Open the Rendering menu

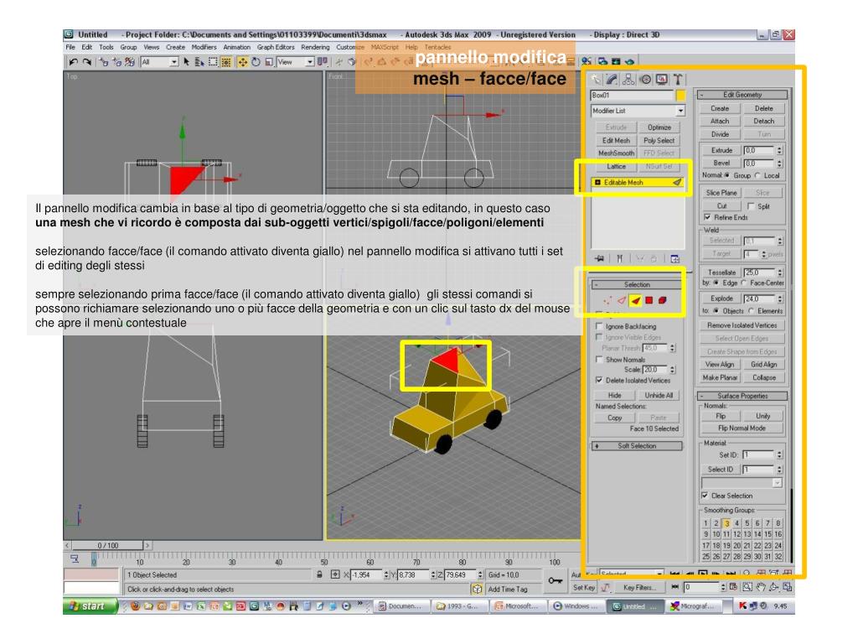click(315, 47)
